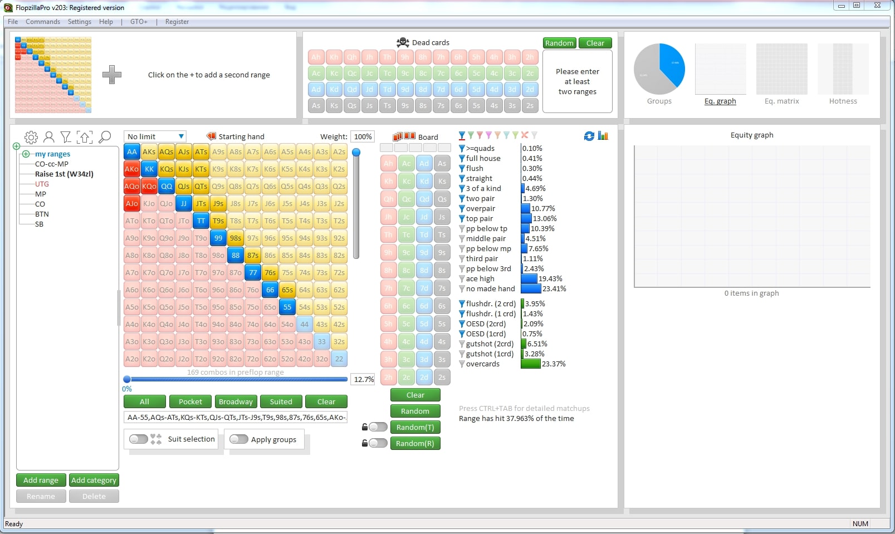Image resolution: width=895 pixels, height=534 pixels.
Task: Click the two red cards icon next to Board
Action: [410, 136]
